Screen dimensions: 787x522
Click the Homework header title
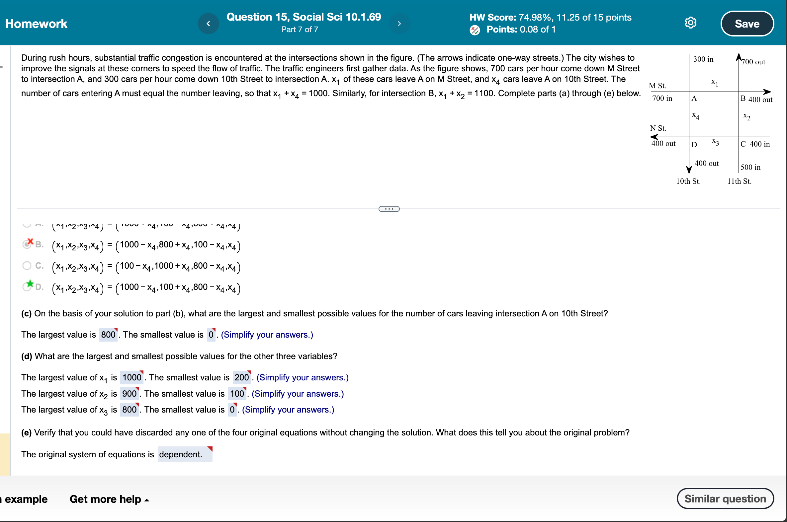coord(36,24)
